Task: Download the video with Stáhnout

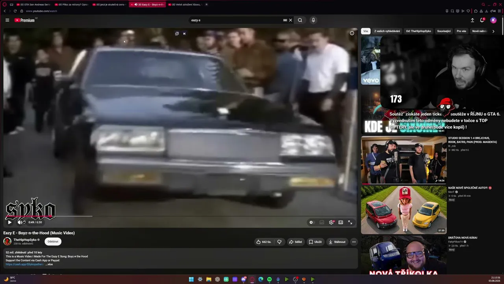Action: click(x=337, y=242)
